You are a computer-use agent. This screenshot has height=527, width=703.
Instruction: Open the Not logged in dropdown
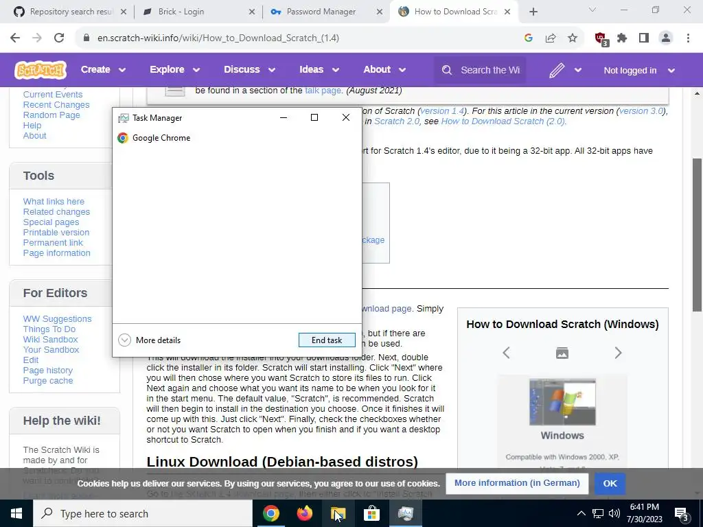tap(639, 71)
